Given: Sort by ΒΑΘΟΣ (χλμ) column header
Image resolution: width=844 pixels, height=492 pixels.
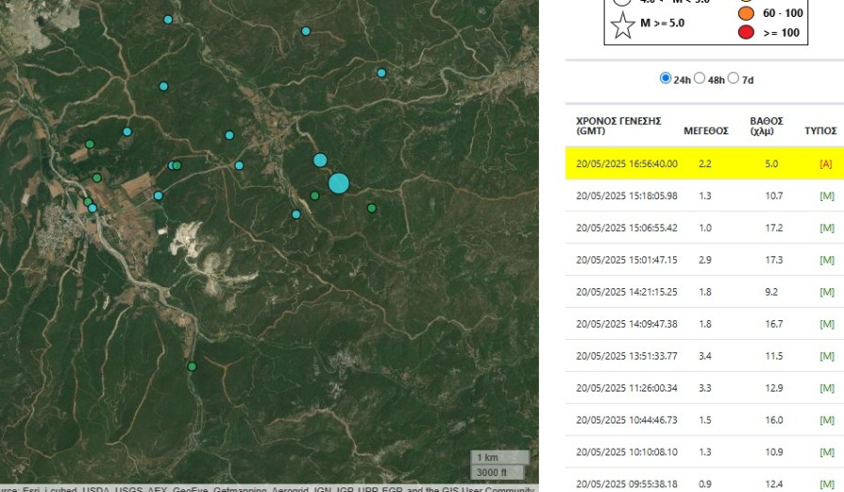Looking at the screenshot, I should pos(766,126).
